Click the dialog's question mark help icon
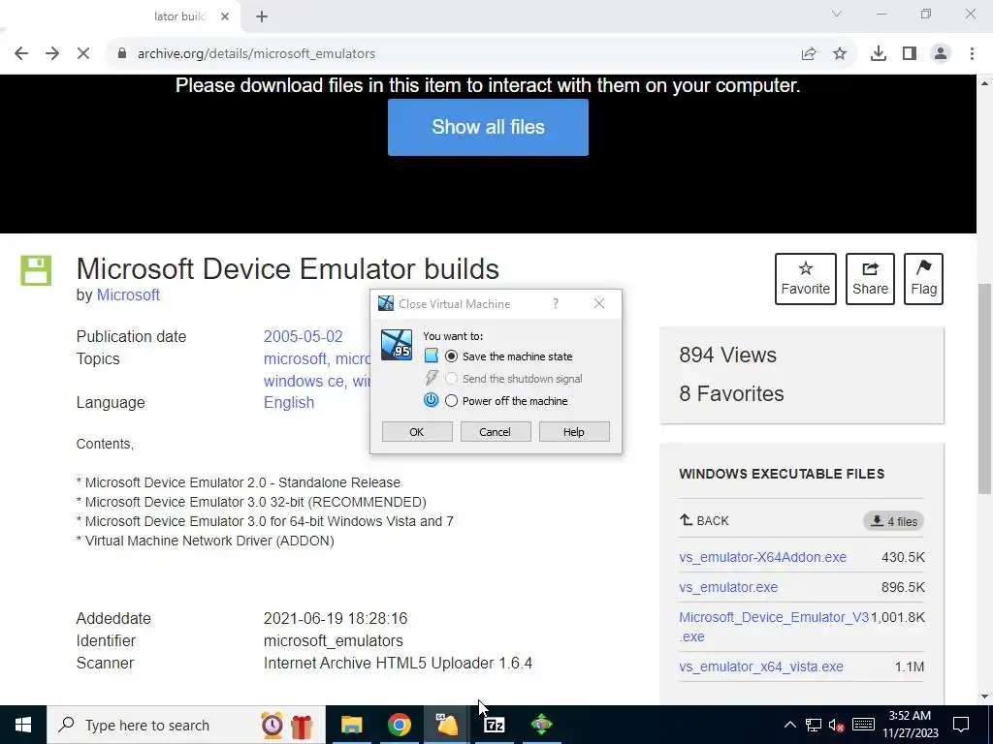 (x=556, y=303)
